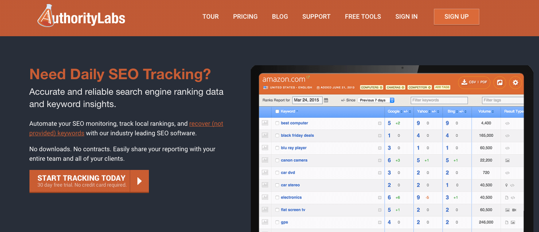The width and height of the screenshot is (539, 232).
Task: Click SIGN IN in the navigation
Action: point(406,17)
